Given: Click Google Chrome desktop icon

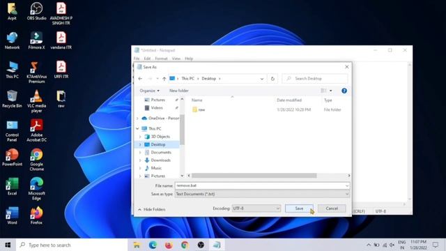Looking at the screenshot, I should pos(36,160).
